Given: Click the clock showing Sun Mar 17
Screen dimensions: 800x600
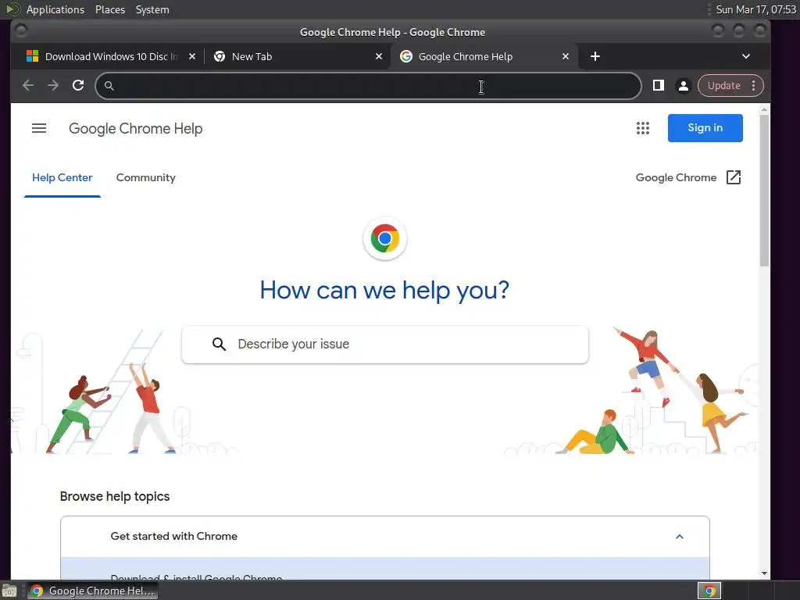Looking at the screenshot, I should [755, 9].
